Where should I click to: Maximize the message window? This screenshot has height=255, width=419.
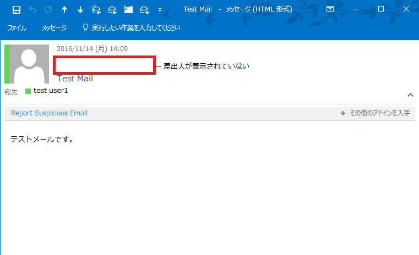point(381,9)
